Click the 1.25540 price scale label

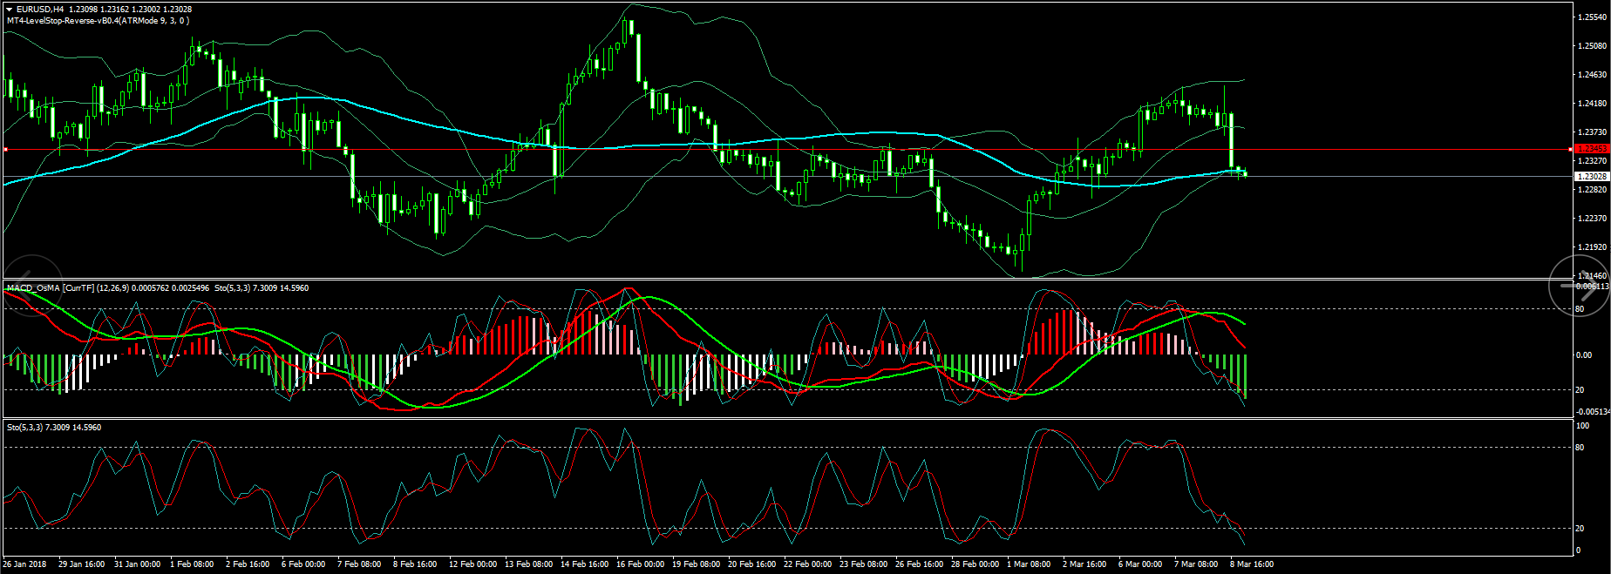[x=1593, y=17]
